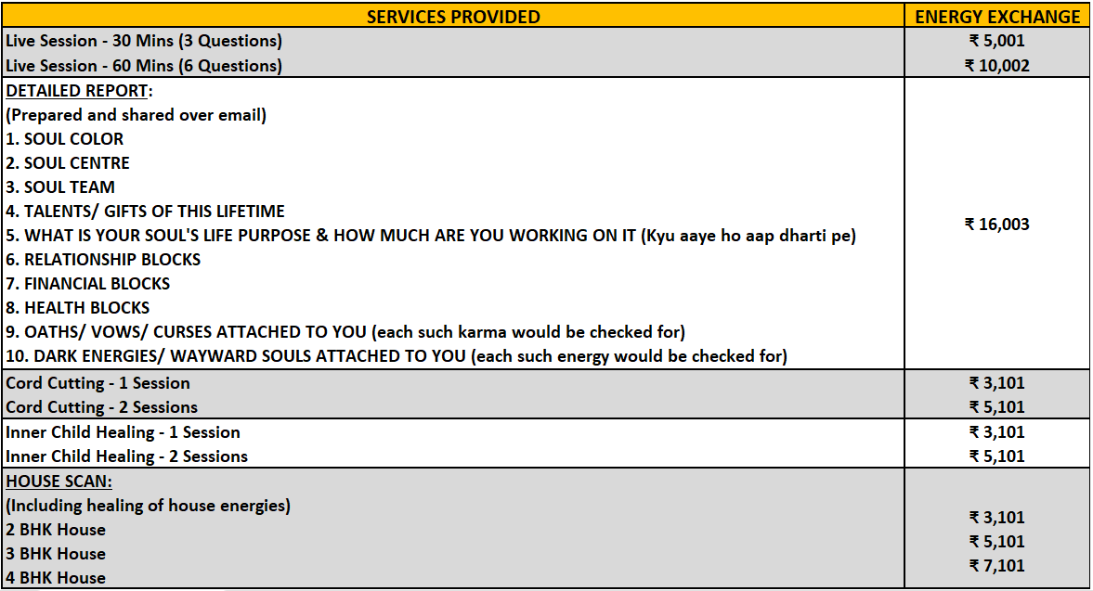1093x591 pixels.
Task: Select the SOUL CENTRE list item
Action: pos(68,163)
